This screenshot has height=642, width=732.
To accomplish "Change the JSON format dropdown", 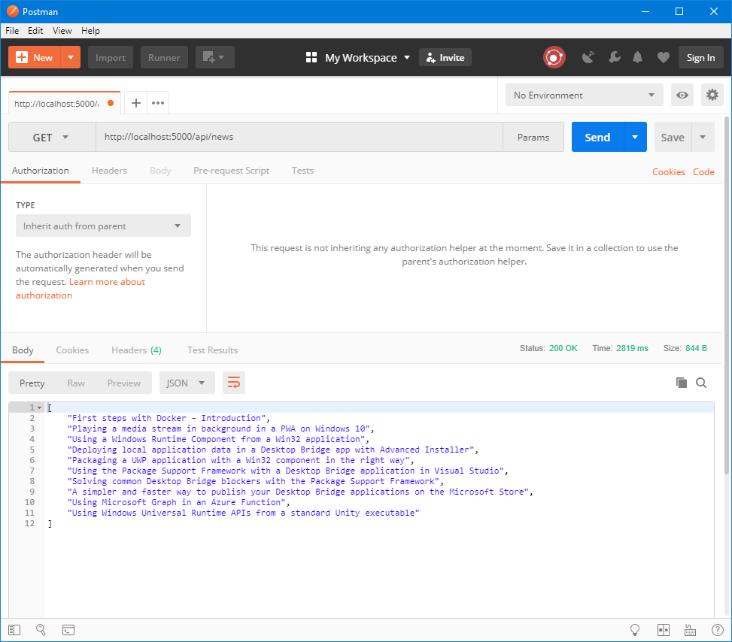I will (187, 383).
